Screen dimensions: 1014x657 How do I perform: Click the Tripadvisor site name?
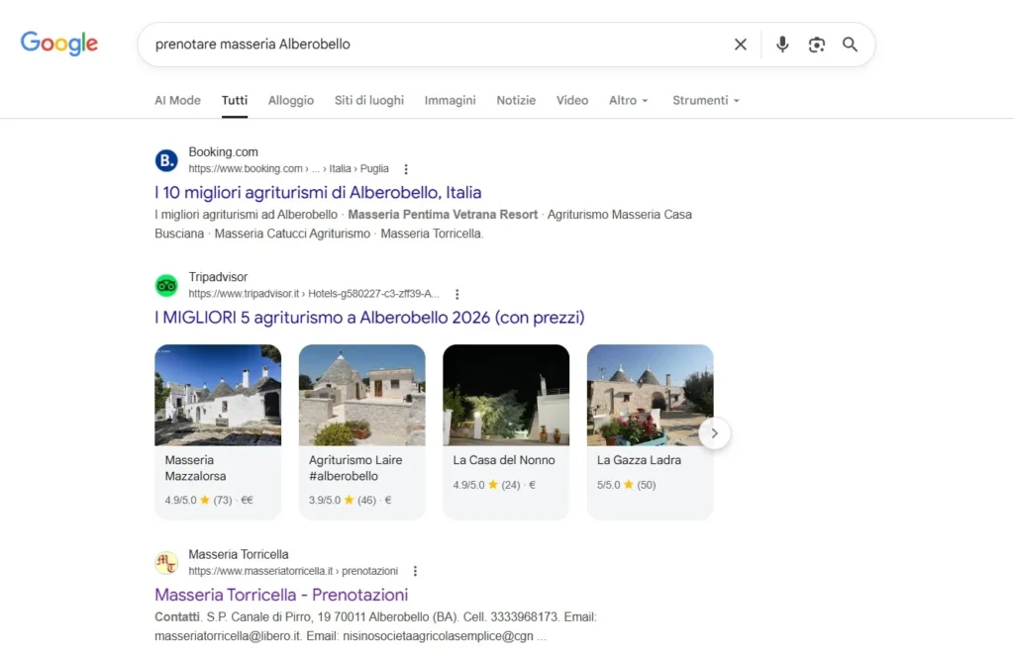tap(218, 276)
